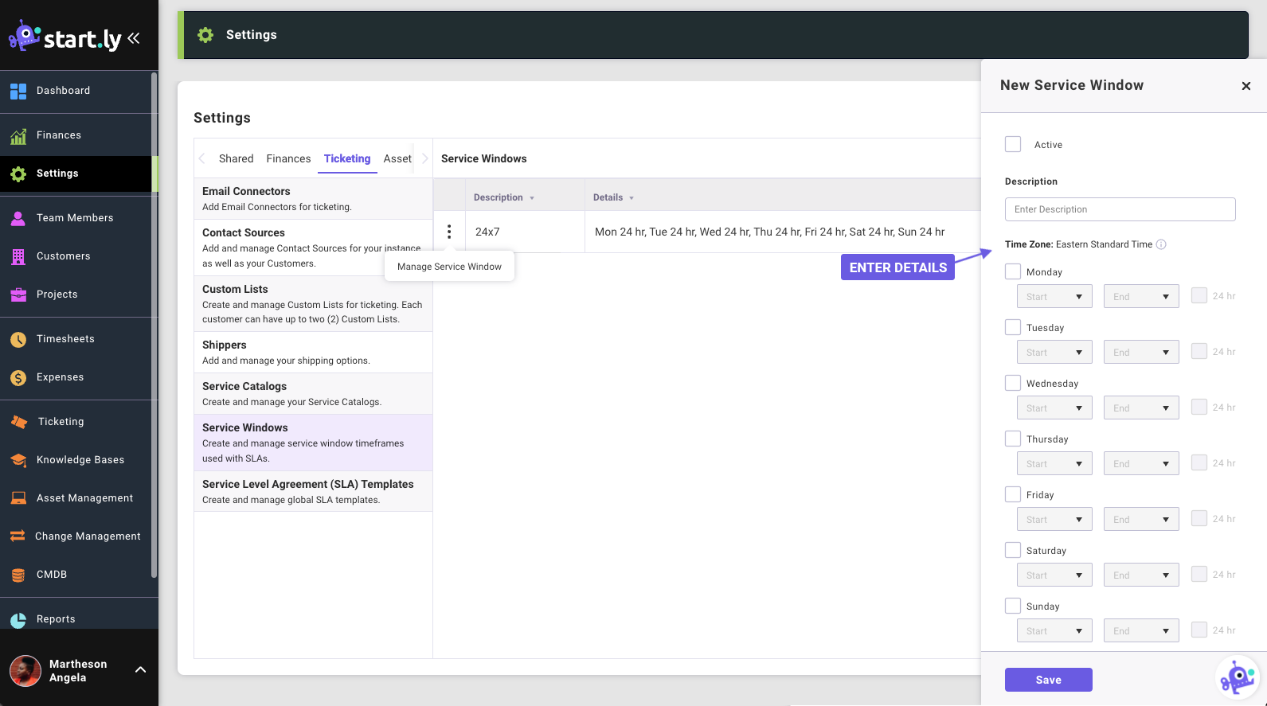Open the Timesheets clock icon

[18, 340]
